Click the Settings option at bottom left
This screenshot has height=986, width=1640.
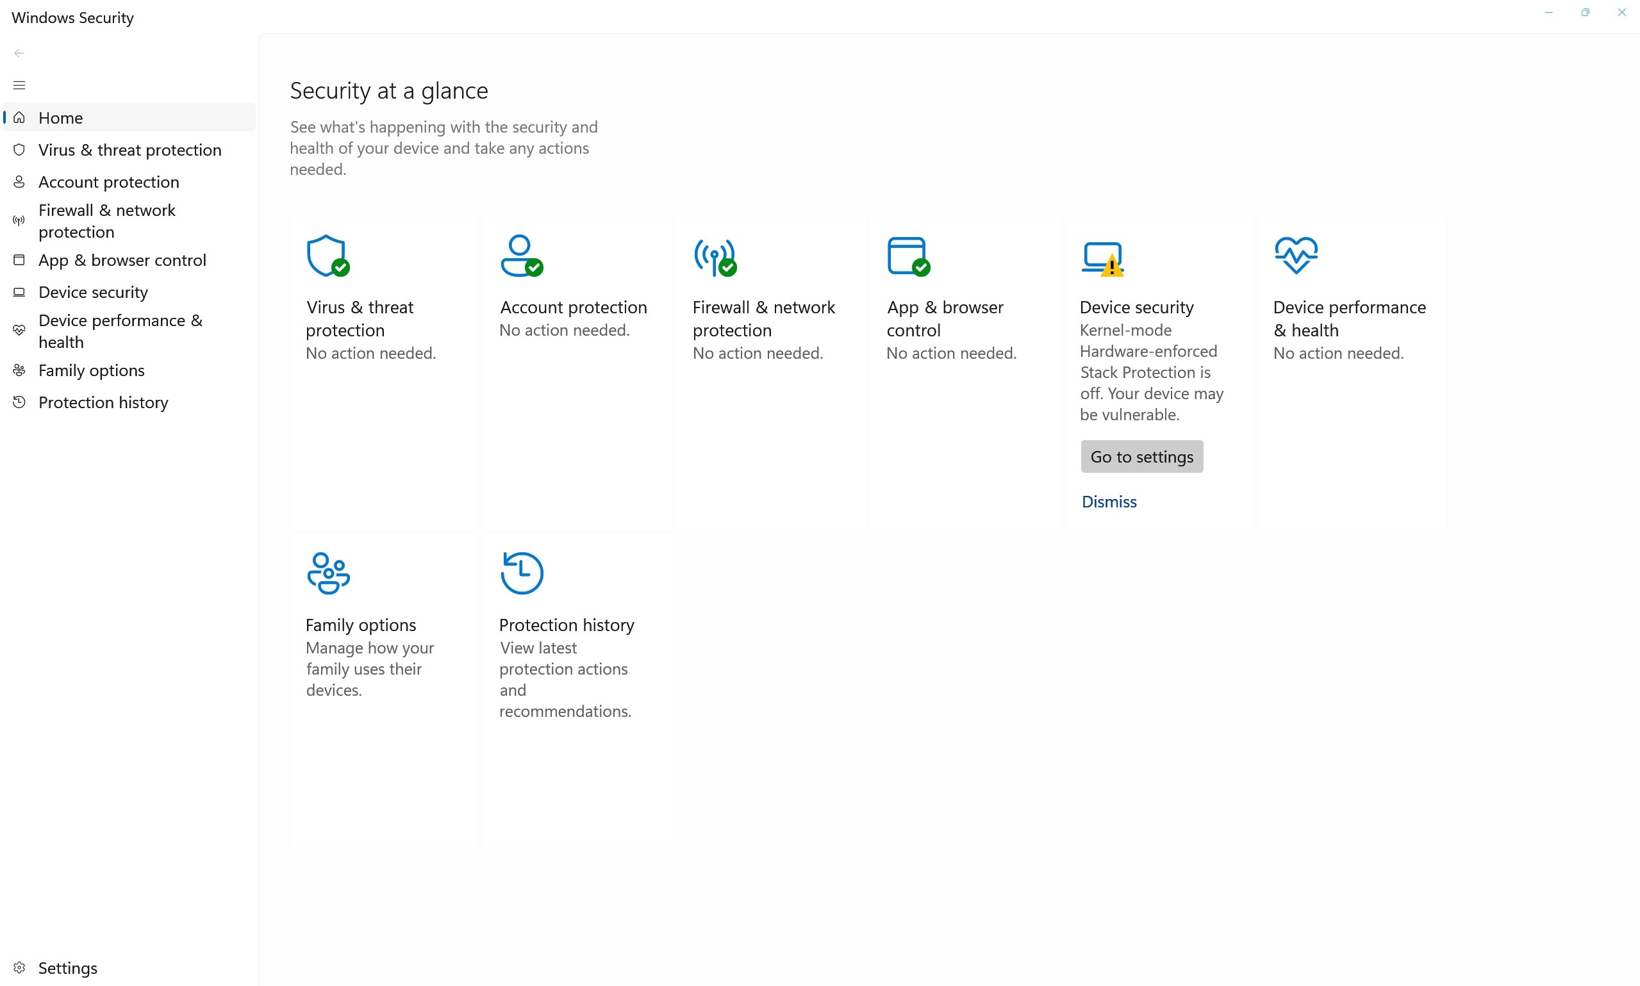68,967
